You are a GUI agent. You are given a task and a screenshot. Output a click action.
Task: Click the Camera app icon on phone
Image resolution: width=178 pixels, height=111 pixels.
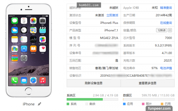[x=43, y=21]
